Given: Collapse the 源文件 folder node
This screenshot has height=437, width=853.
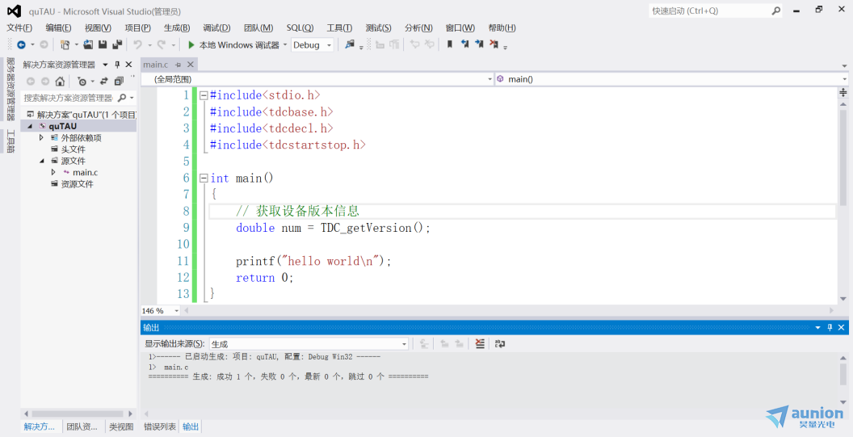Looking at the screenshot, I should [41, 161].
